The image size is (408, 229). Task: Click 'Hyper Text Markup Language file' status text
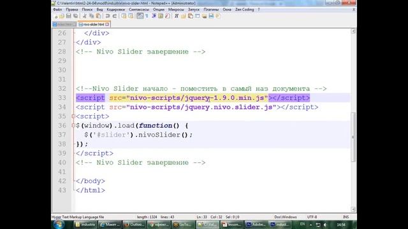click(x=78, y=217)
